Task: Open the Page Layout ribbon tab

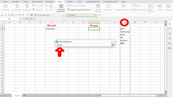Action: [x=37, y=2]
